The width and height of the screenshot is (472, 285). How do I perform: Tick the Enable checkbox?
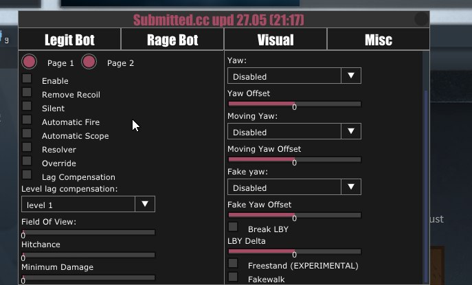tap(27, 78)
